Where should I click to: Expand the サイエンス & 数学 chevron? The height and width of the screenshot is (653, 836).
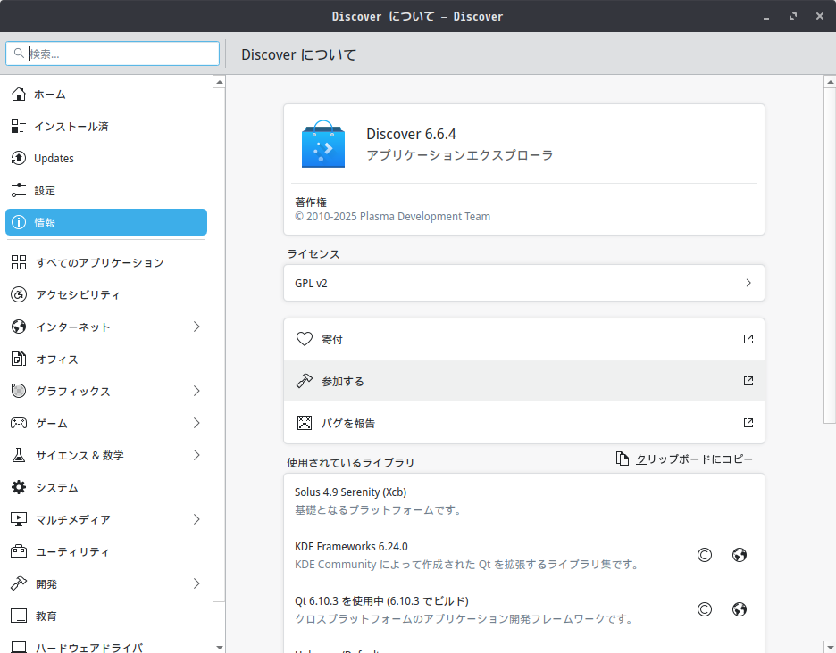coord(196,455)
